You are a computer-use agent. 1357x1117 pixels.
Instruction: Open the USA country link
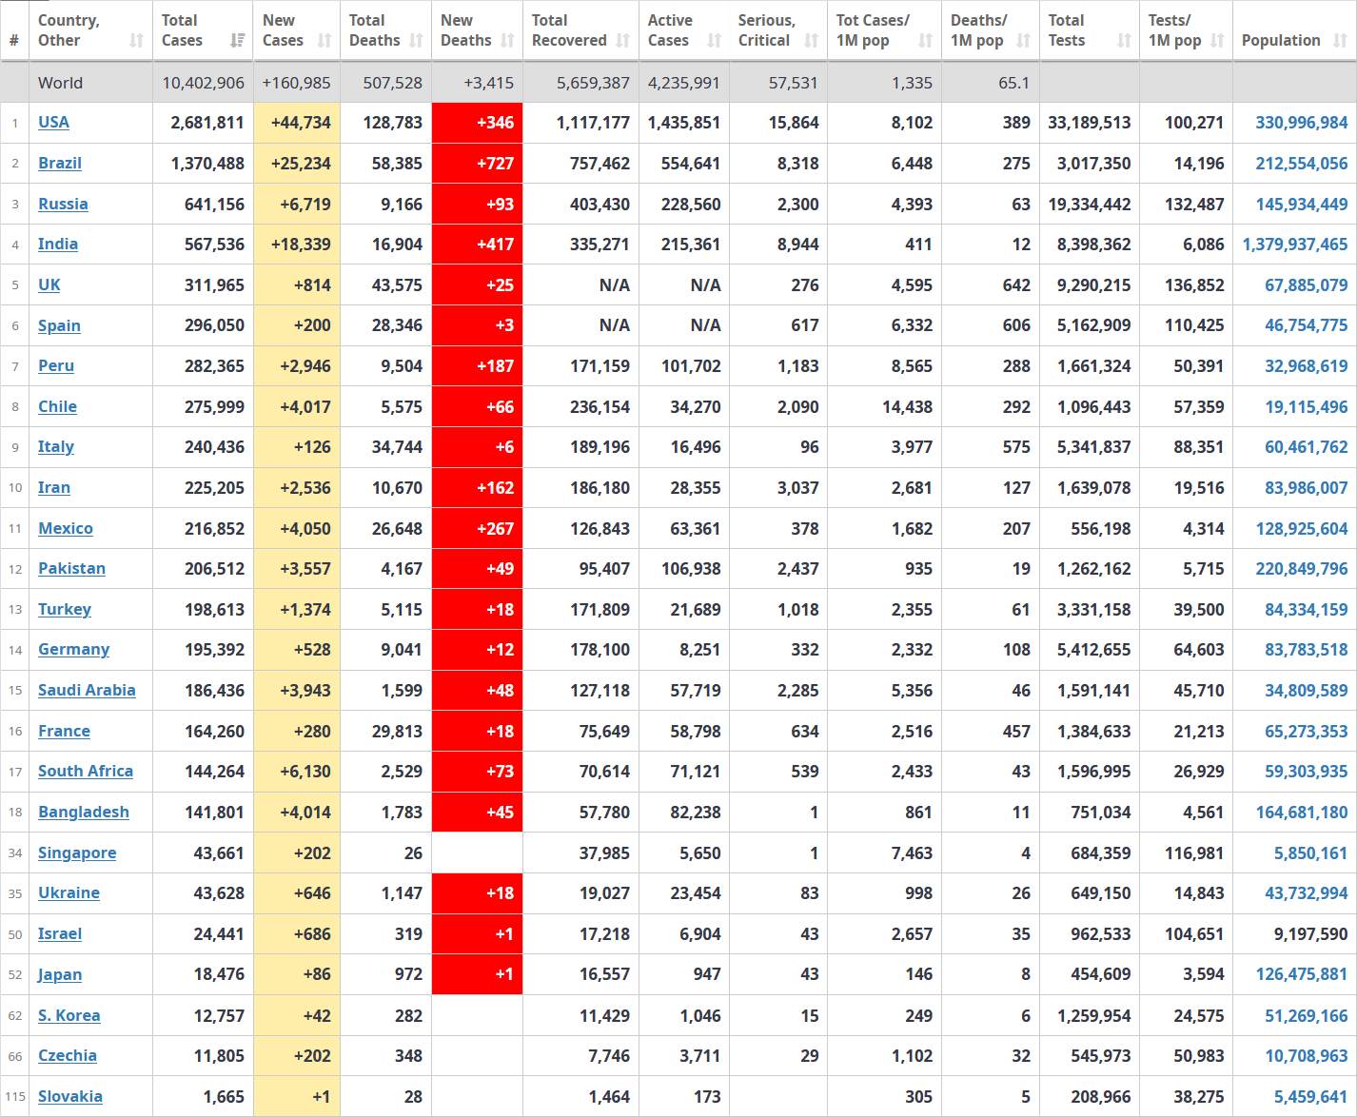click(53, 123)
